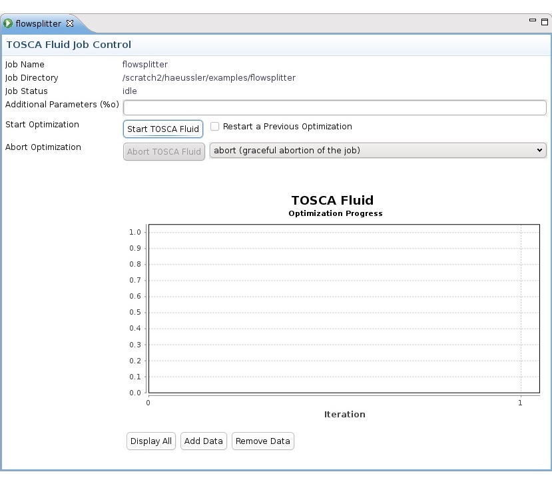The width and height of the screenshot is (552, 482).
Task: Enable Restart a Previous Optimization checkbox
Action: coord(215,126)
